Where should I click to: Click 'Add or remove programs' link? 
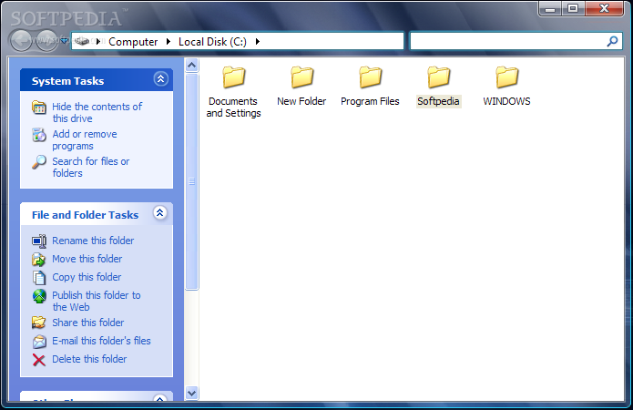click(85, 139)
